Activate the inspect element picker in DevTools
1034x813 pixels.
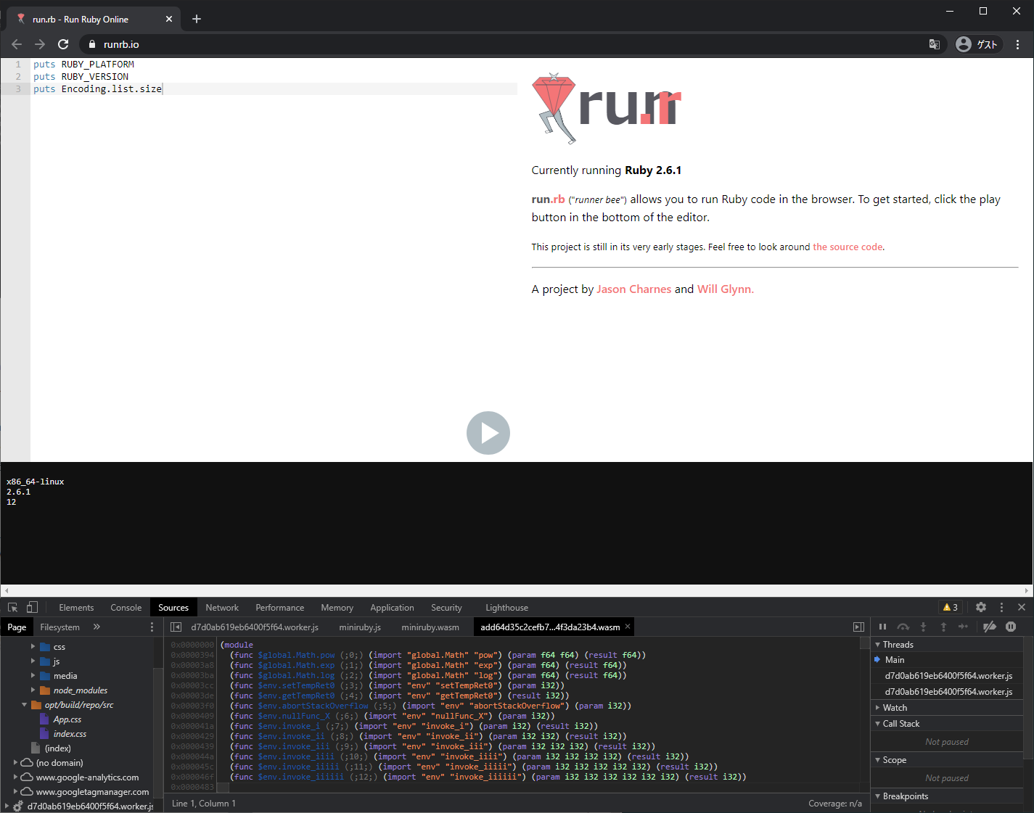[x=12, y=608]
